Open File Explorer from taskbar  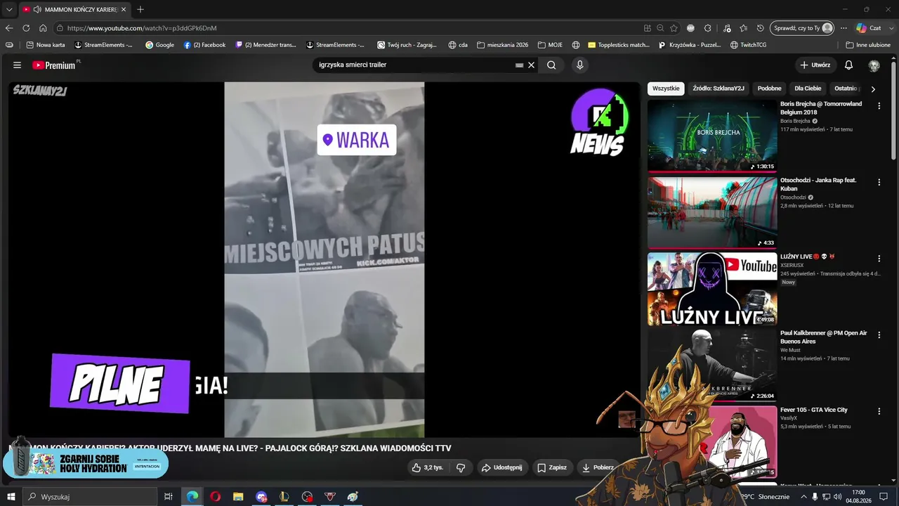coord(238,497)
